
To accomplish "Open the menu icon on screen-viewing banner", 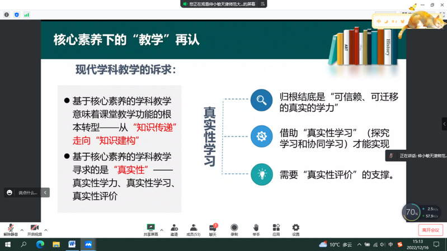I will coord(262,4).
